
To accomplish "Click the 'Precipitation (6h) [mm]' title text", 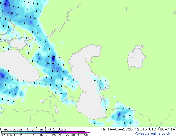I will 23,129.
